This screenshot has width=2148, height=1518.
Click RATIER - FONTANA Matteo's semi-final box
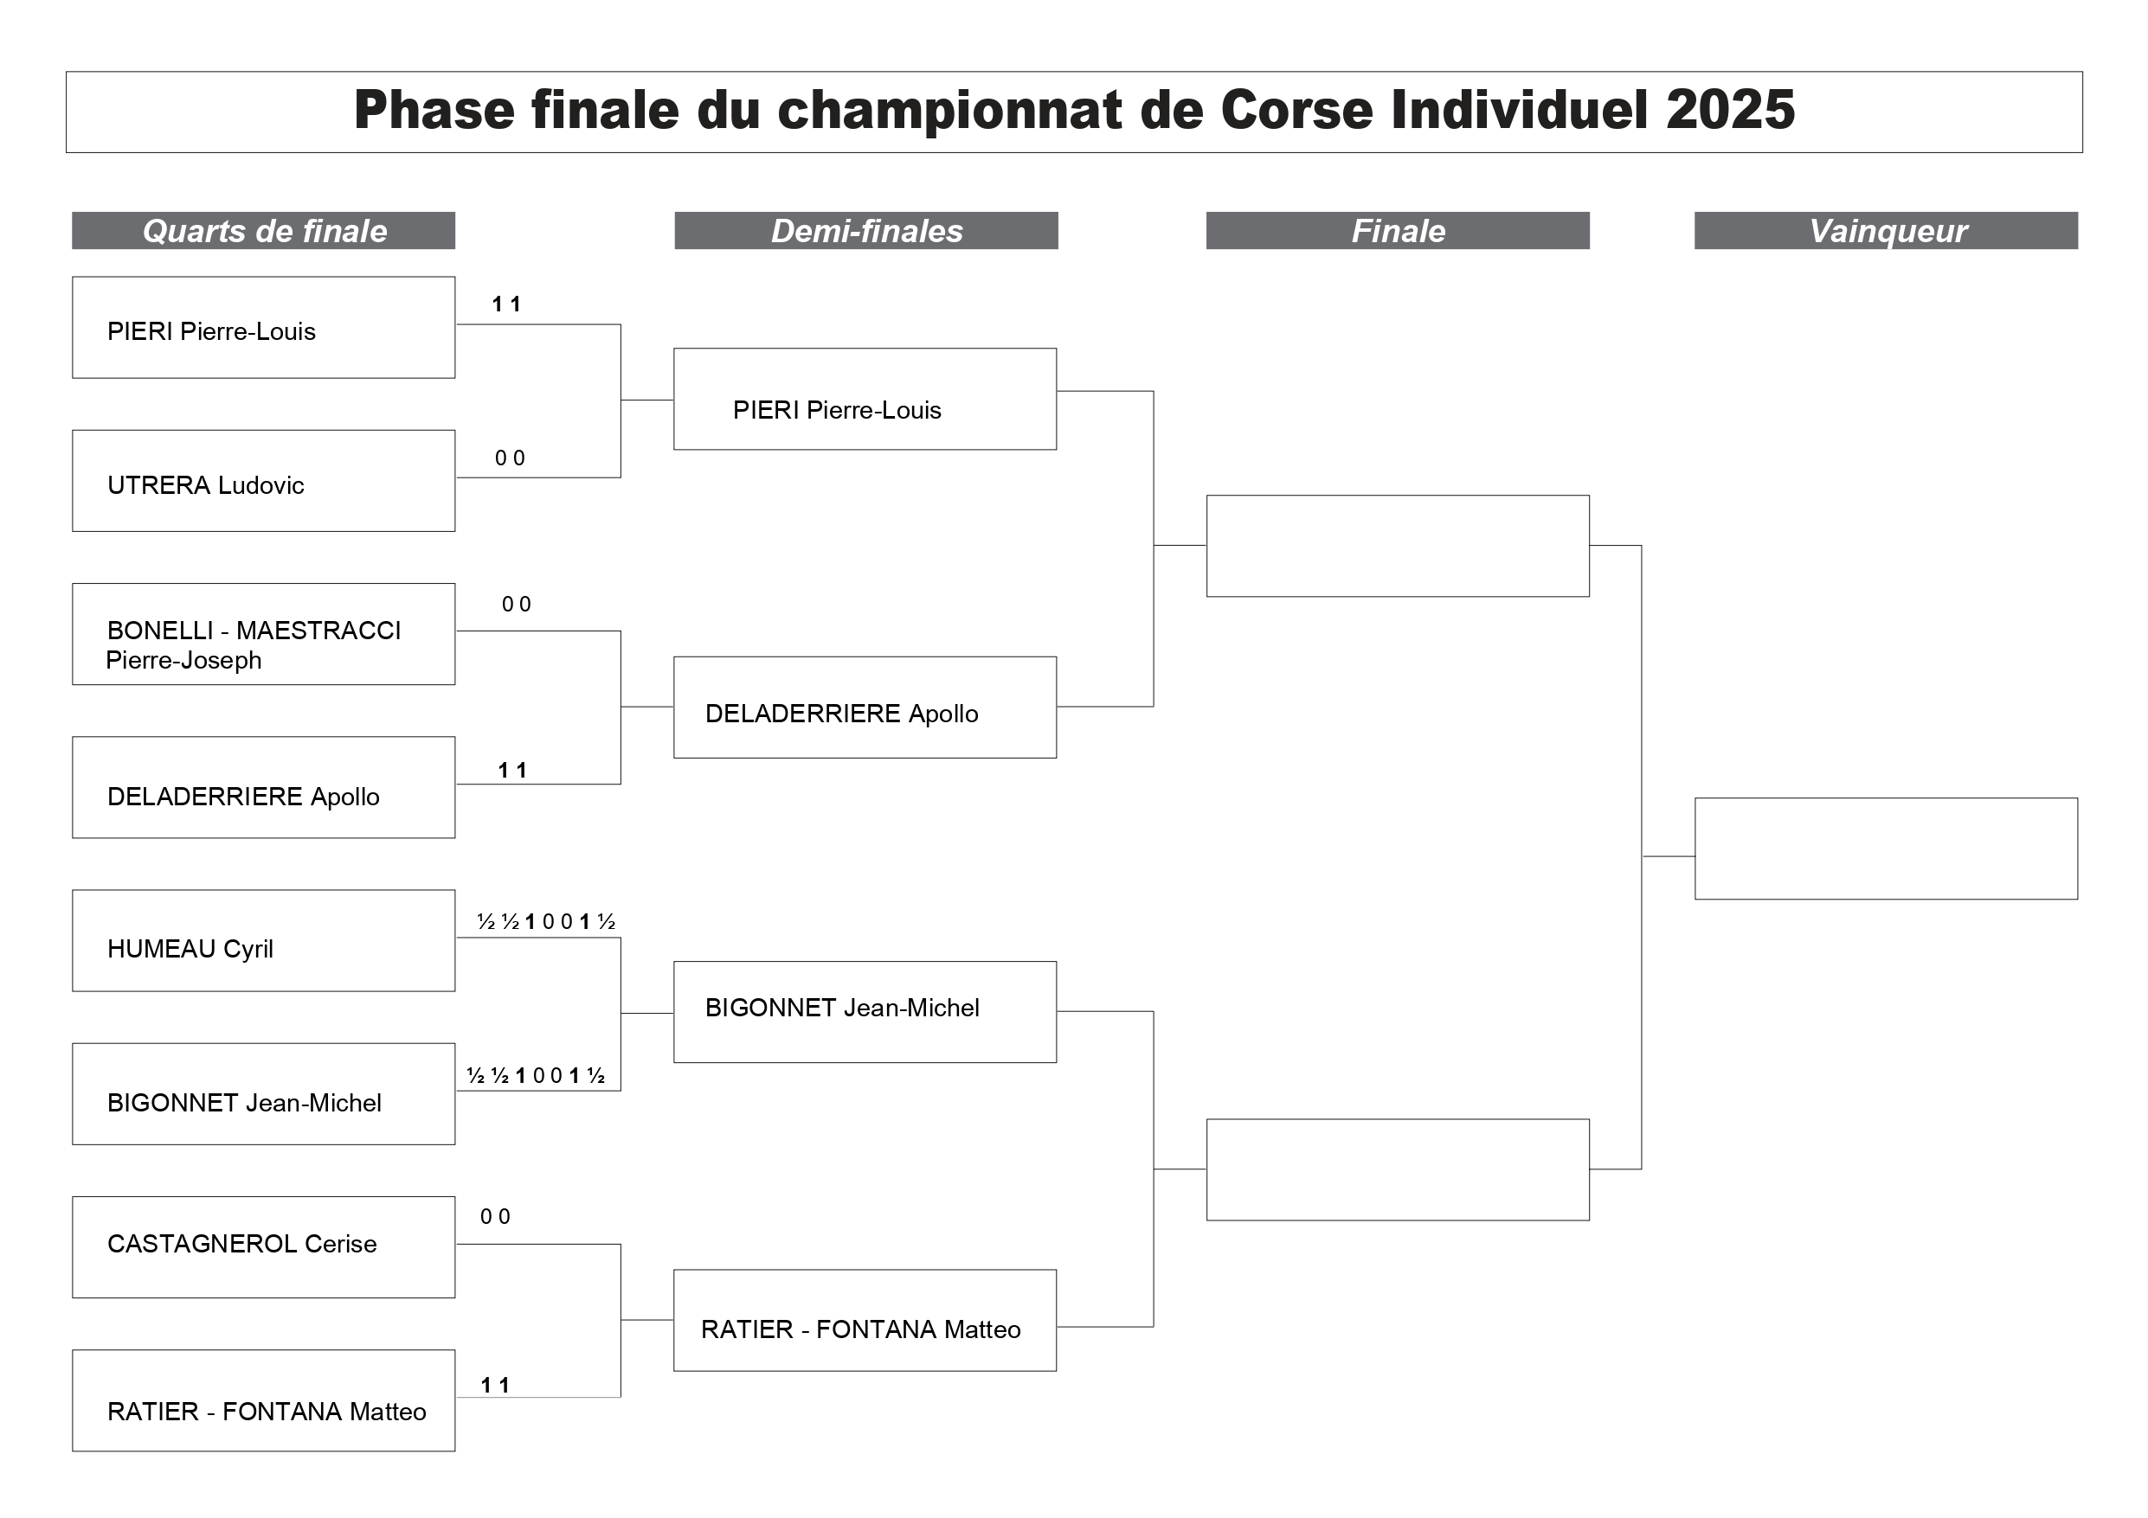[x=865, y=1321]
